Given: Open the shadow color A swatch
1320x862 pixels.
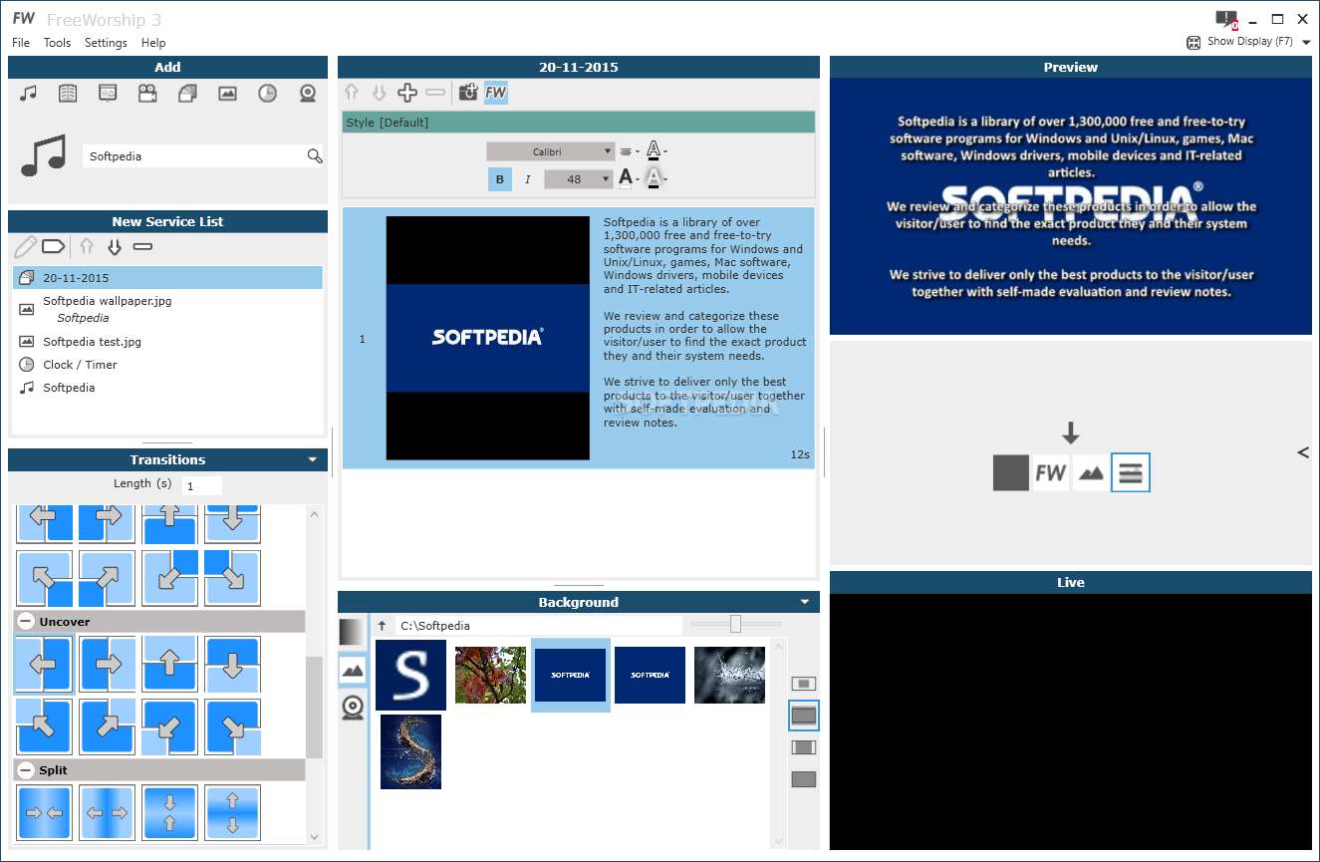Looking at the screenshot, I should (x=656, y=178).
